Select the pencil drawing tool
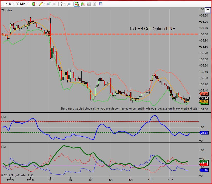212x184 pixels. [x=41, y=4]
